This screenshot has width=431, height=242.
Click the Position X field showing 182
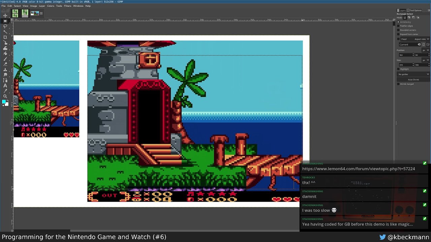point(405,55)
